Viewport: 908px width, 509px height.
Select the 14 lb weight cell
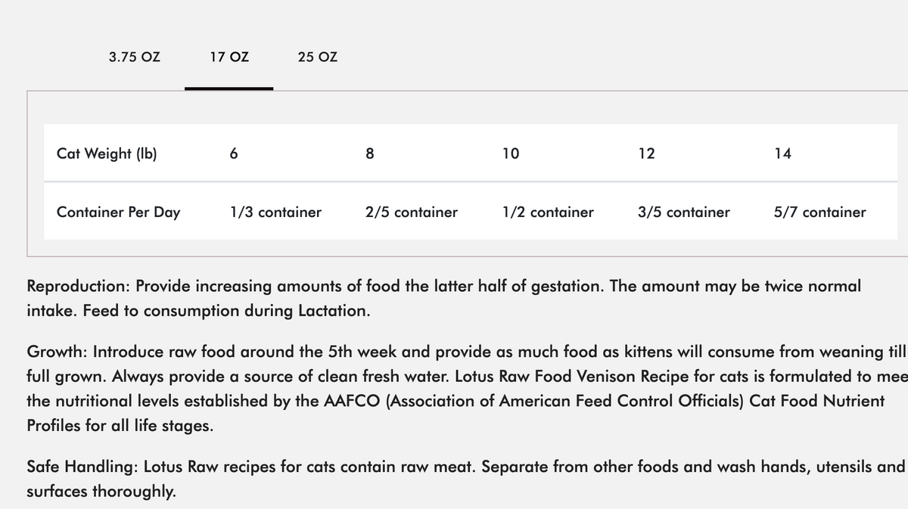click(x=782, y=154)
